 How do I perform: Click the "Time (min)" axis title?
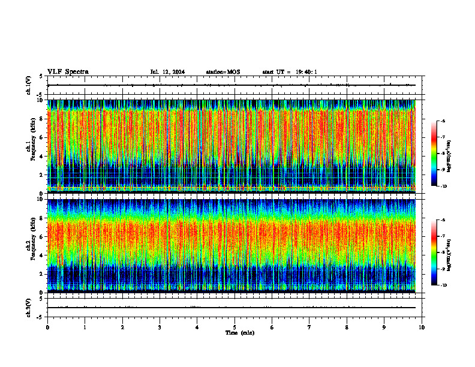click(240, 333)
